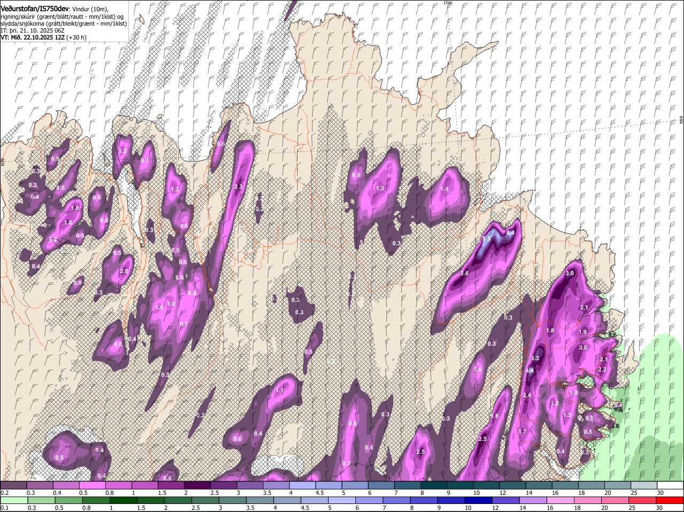Screen dimensions: 684x512
Task: Click the valid time line 'VT: Mið. 22.10.2025 12Z (+30 h)'
Action: coord(43,37)
